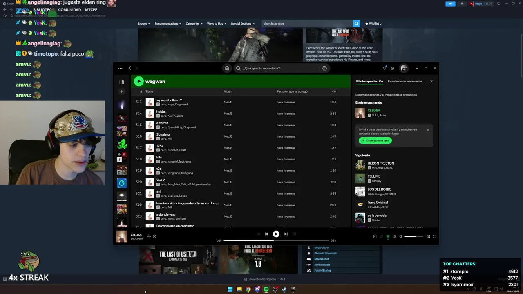
Task: Open Spotify three-dot menu
Action: pos(120,68)
